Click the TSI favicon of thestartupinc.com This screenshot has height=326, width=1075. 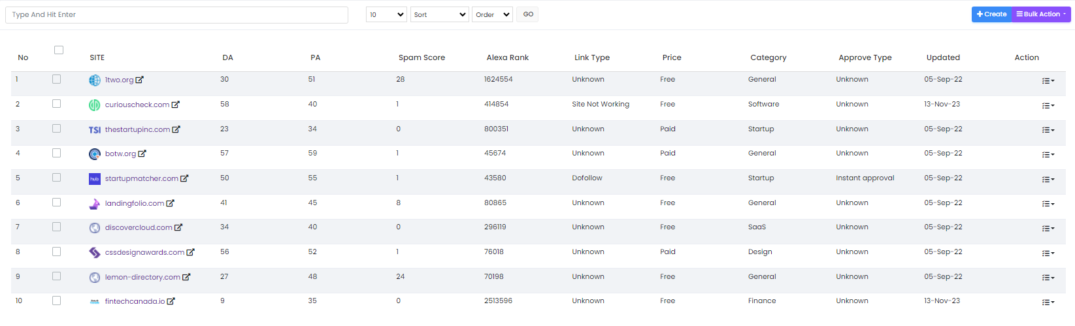[x=95, y=129]
